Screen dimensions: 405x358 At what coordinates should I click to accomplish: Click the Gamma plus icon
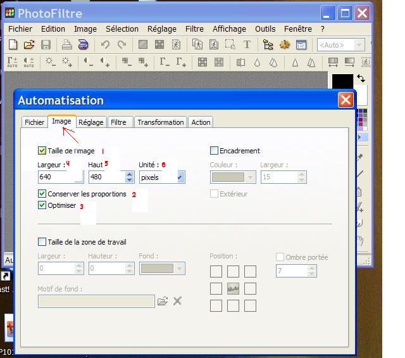click(x=181, y=62)
